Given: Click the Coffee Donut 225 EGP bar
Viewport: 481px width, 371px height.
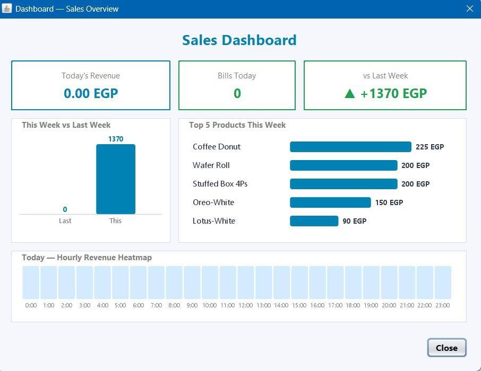Looking at the screenshot, I should click(x=350, y=147).
